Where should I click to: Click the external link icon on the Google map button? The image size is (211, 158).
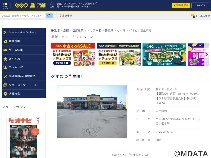[x=146, y=155]
